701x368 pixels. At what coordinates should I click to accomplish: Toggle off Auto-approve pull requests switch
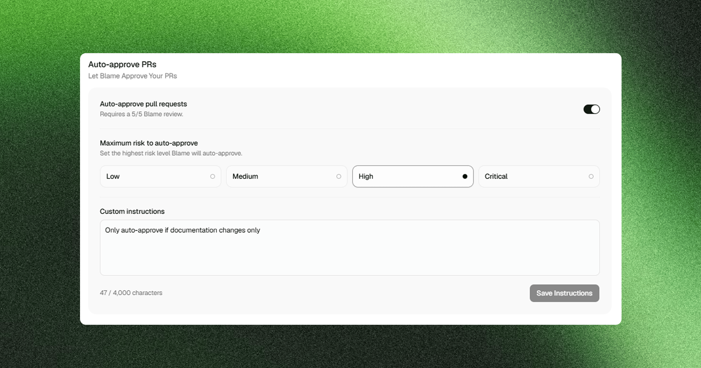[x=591, y=109]
